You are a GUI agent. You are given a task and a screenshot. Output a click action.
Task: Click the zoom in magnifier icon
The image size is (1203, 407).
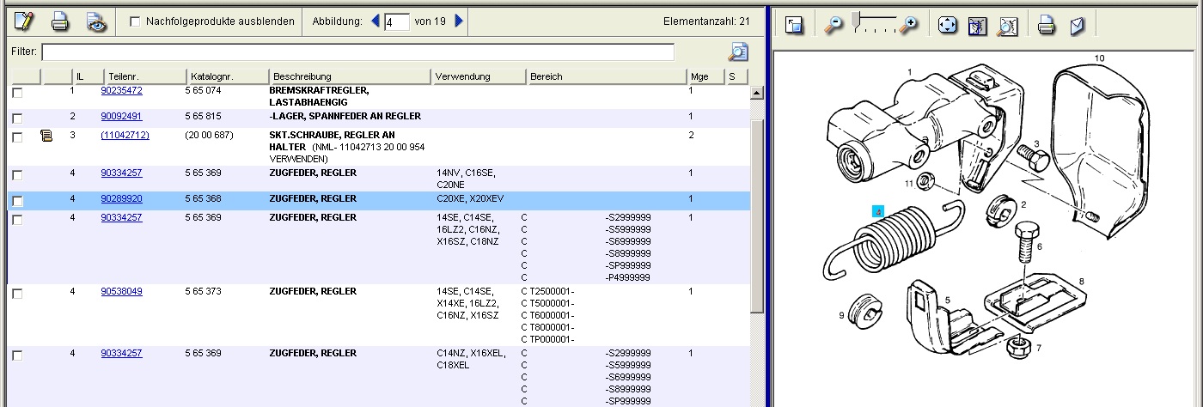pos(908,25)
